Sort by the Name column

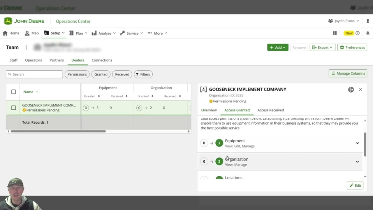click(x=31, y=92)
